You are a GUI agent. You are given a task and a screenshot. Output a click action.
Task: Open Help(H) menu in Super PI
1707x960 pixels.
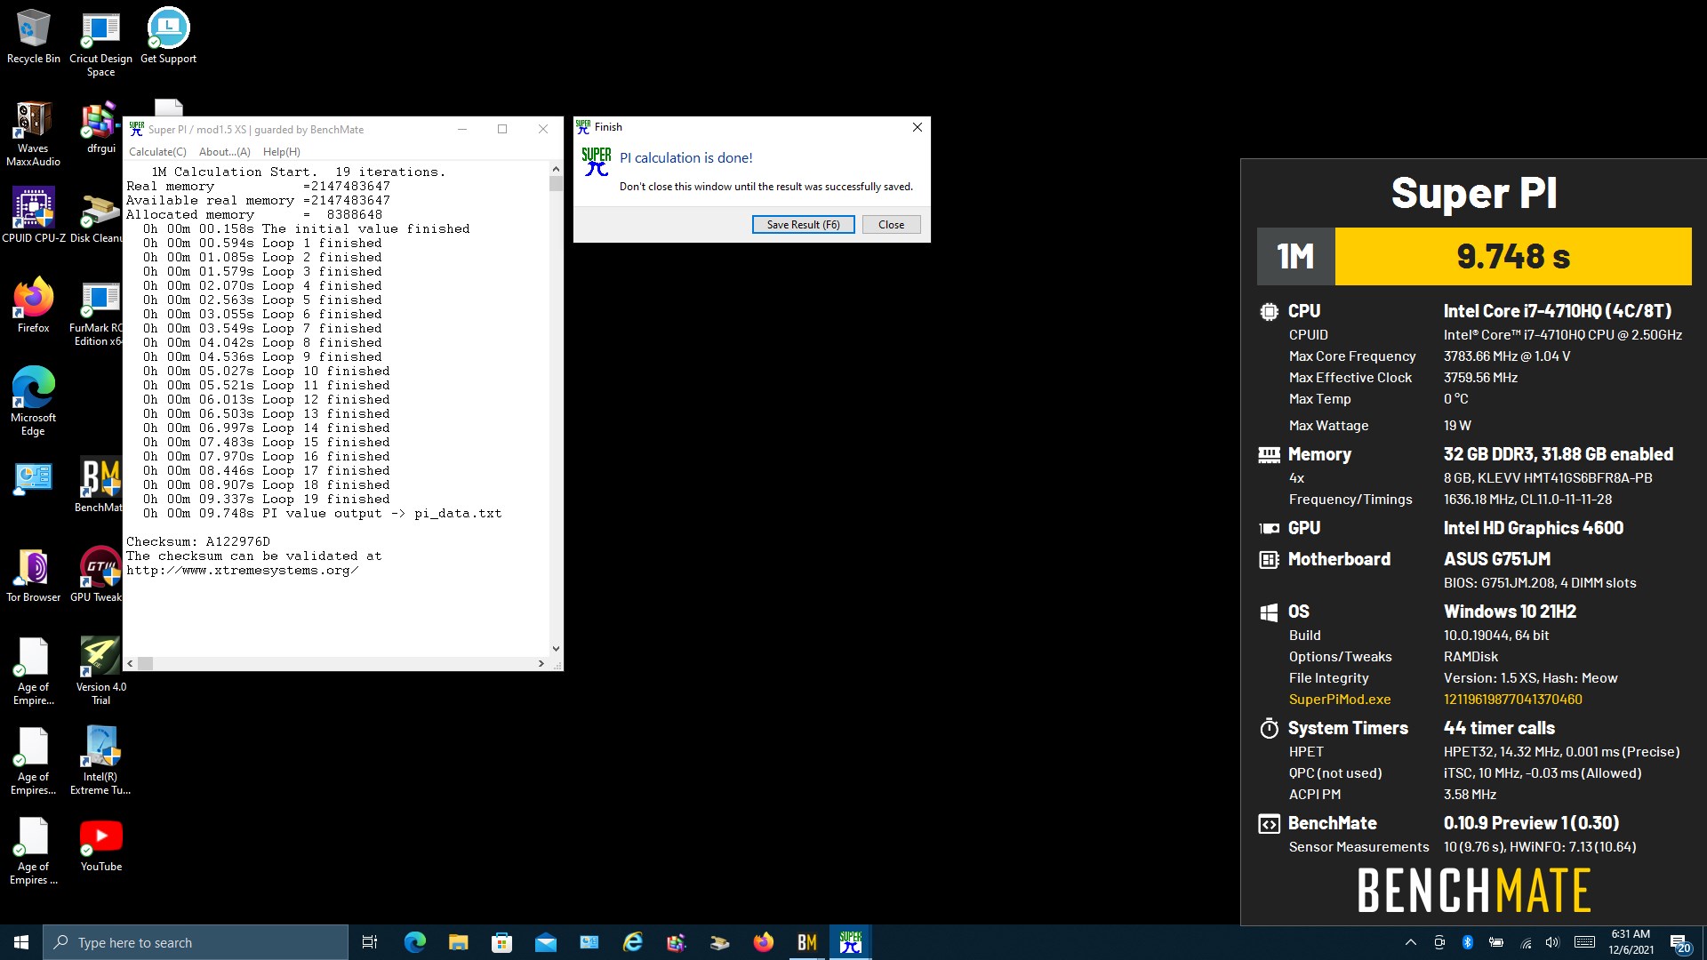point(281,152)
